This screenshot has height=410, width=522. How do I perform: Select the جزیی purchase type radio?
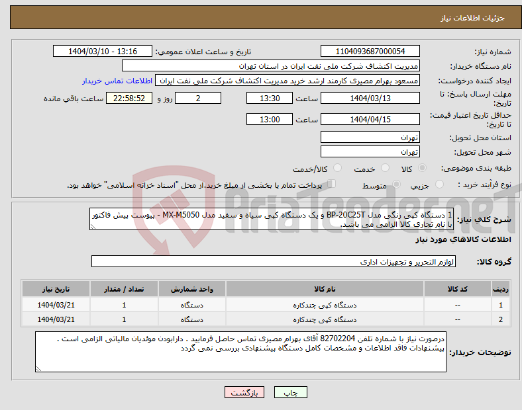[x=439, y=184]
